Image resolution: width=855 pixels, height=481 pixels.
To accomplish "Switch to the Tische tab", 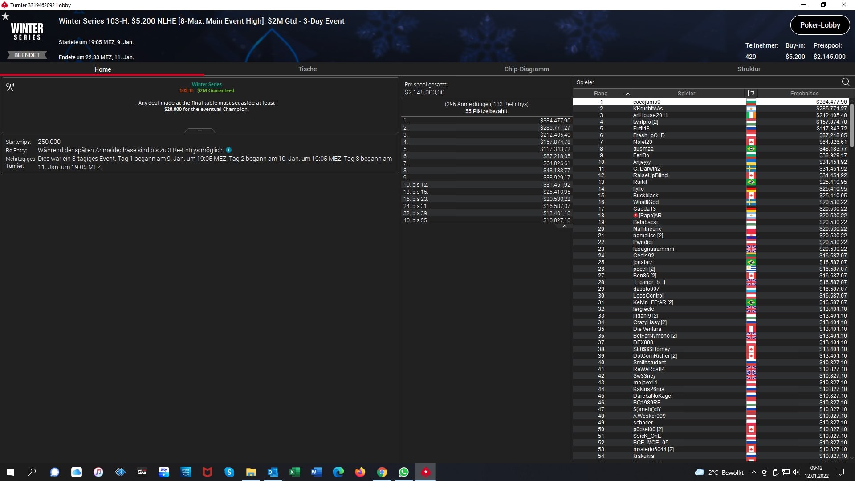I will pos(307,69).
